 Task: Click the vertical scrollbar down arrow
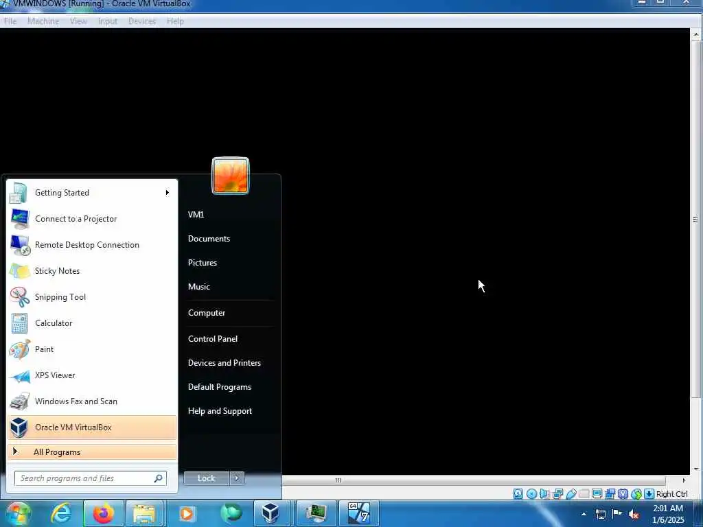[696, 469]
